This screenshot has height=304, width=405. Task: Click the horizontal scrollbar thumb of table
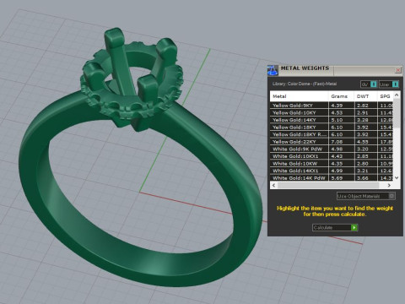coord(328,185)
